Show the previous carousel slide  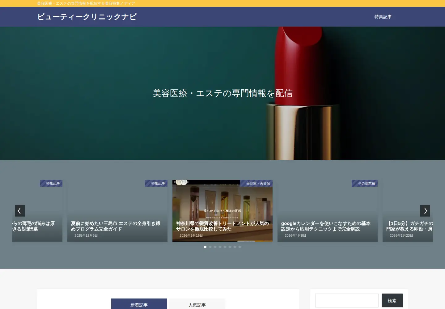(20, 211)
